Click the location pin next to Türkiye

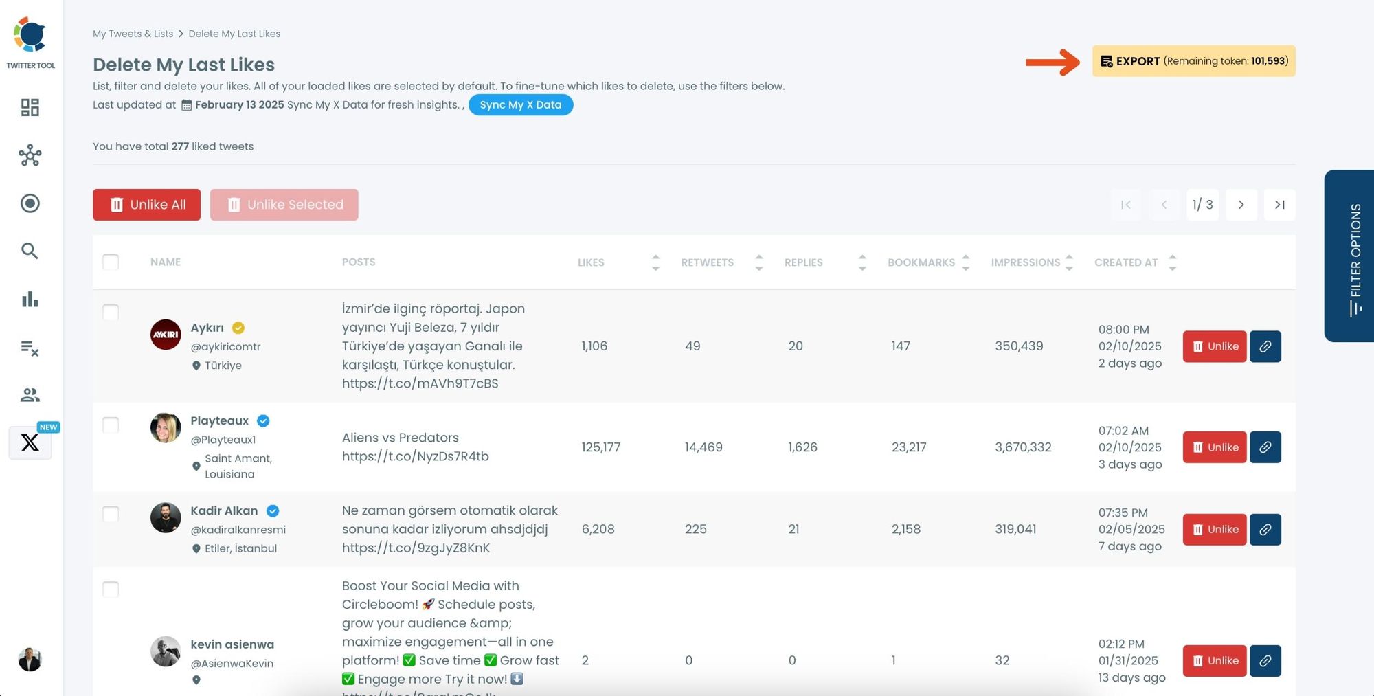point(196,366)
